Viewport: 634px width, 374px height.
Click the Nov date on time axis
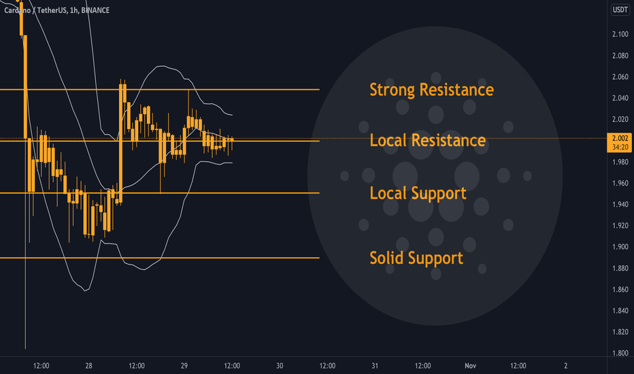tap(470, 366)
